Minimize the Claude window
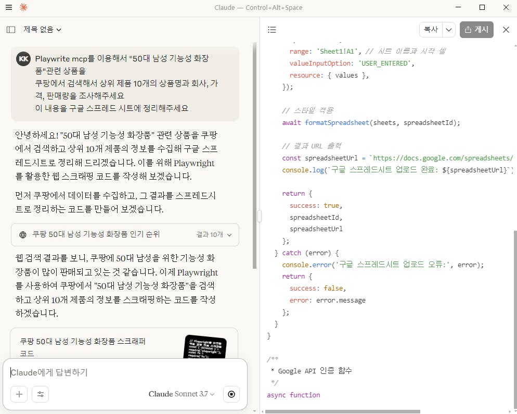The image size is (517, 414). 458,7
